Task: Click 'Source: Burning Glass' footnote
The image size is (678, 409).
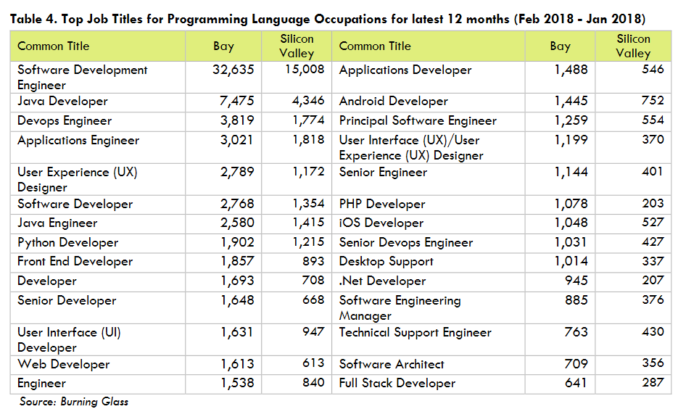Action: pyautogui.click(x=74, y=402)
